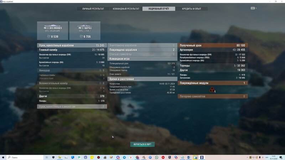Select the X Des Moines ship card
The image size is (285, 160).
click(52, 31)
